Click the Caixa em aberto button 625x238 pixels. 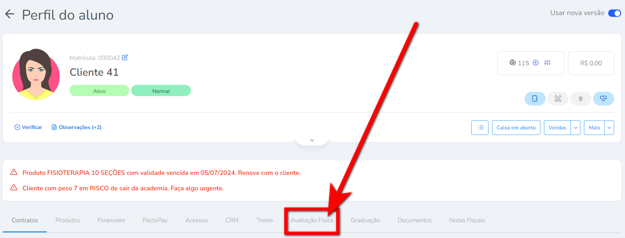coord(516,128)
